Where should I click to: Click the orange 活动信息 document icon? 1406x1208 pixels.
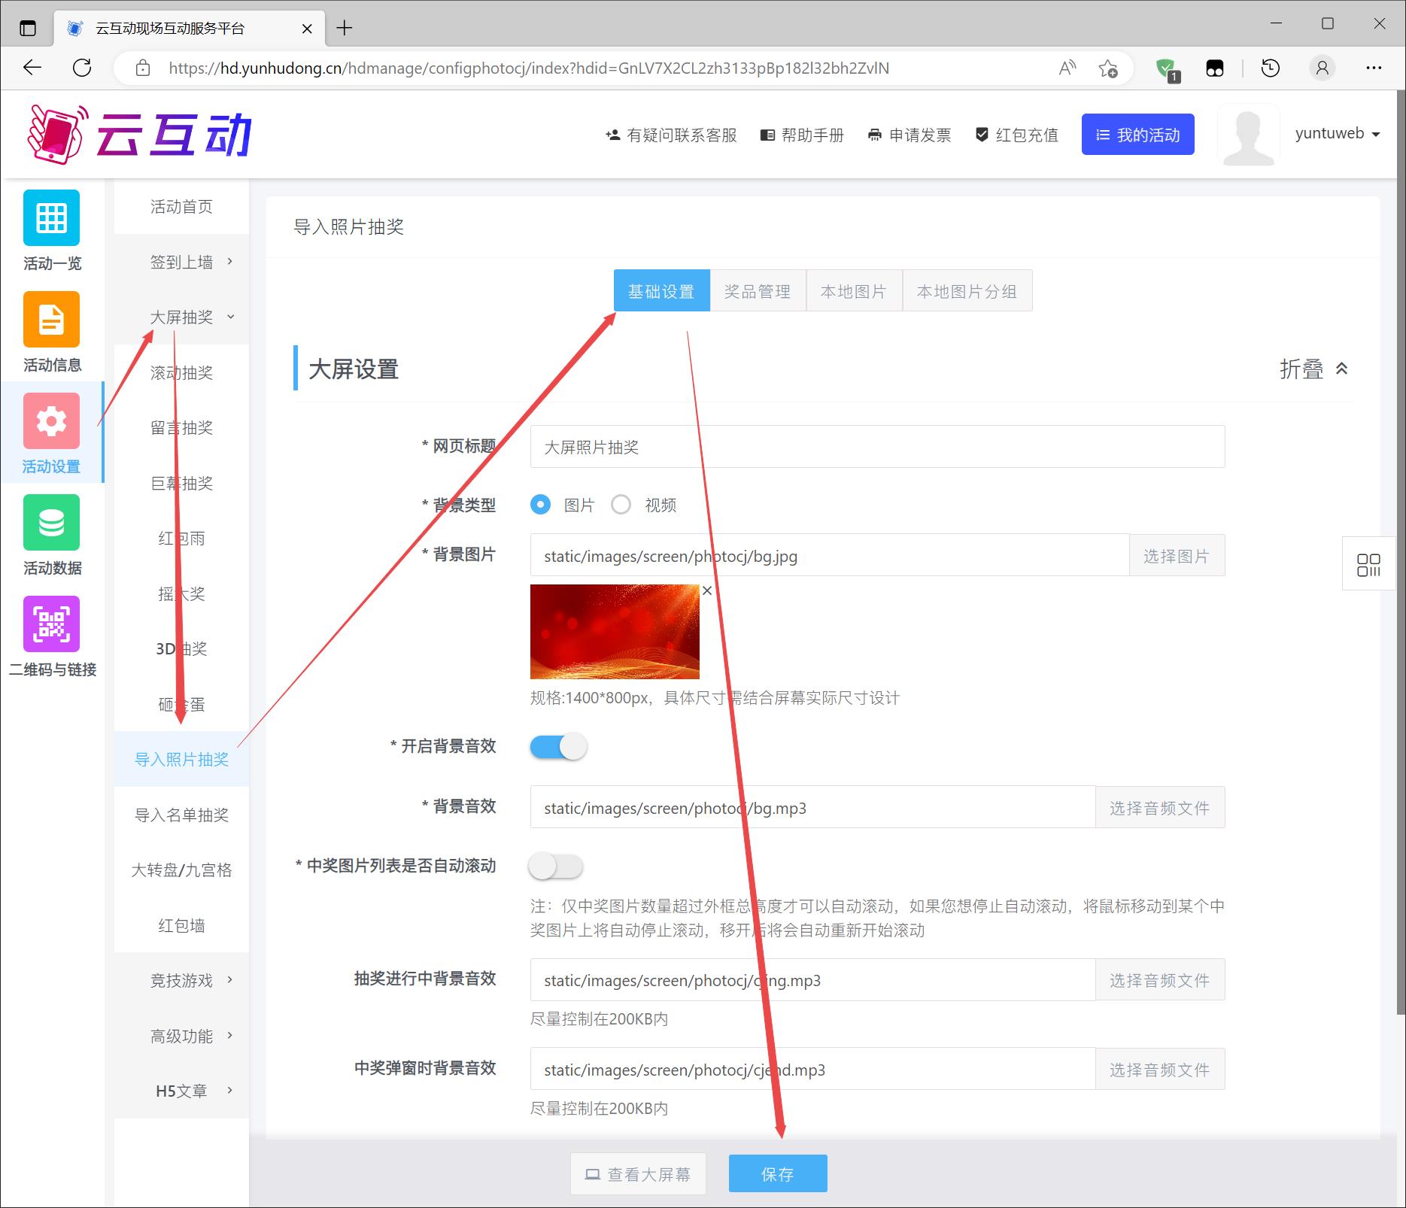coord(51,320)
